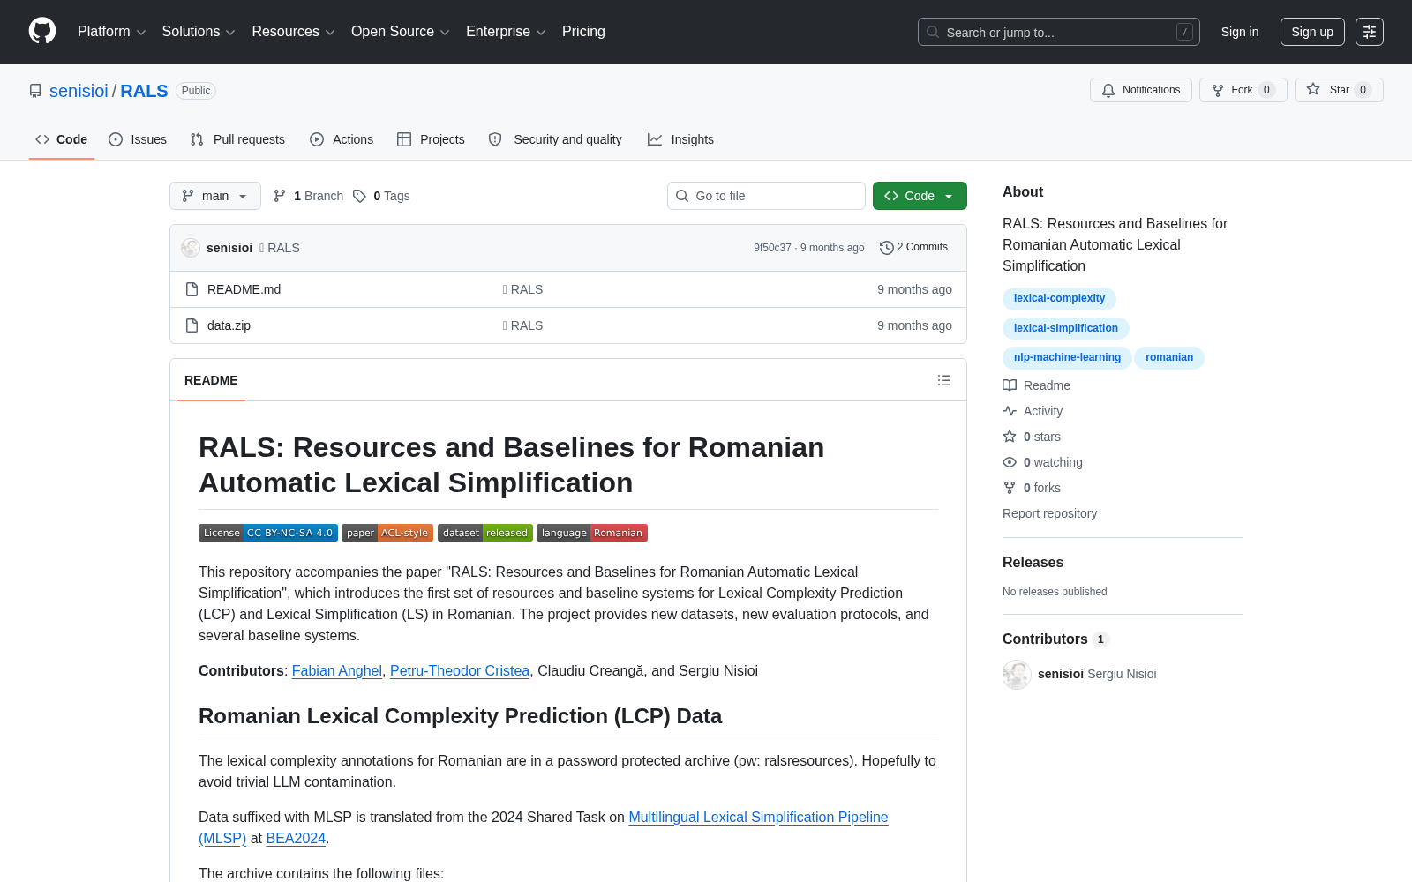Select the lexical-simplification topic tag
Screen dimensions: 1412x882
(1065, 328)
